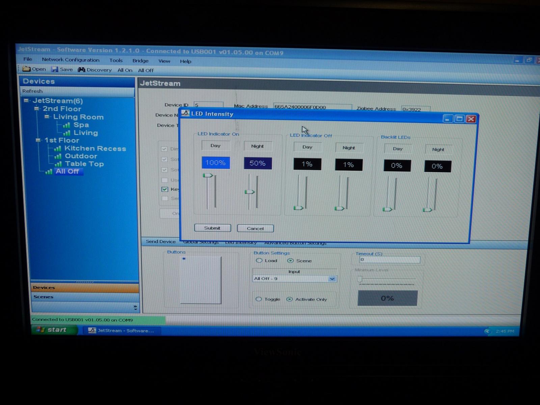Viewport: 540px width, 405px height.
Task: Submit the LED Intensity settings
Action: pos(212,228)
